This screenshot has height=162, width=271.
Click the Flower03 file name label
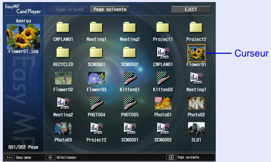[96, 89]
